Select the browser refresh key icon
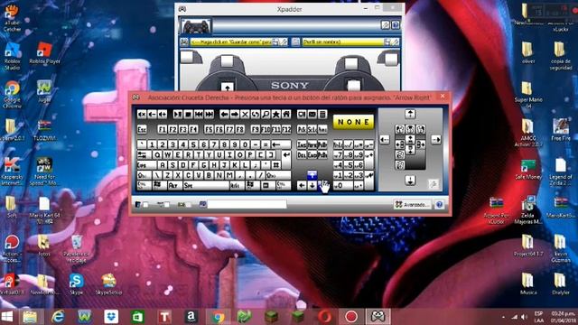This screenshot has width=578, height=325. (256, 115)
